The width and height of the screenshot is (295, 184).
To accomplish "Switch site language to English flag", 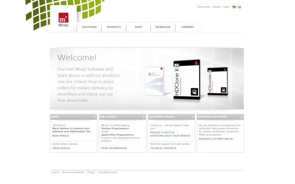I will [x=239, y=7].
